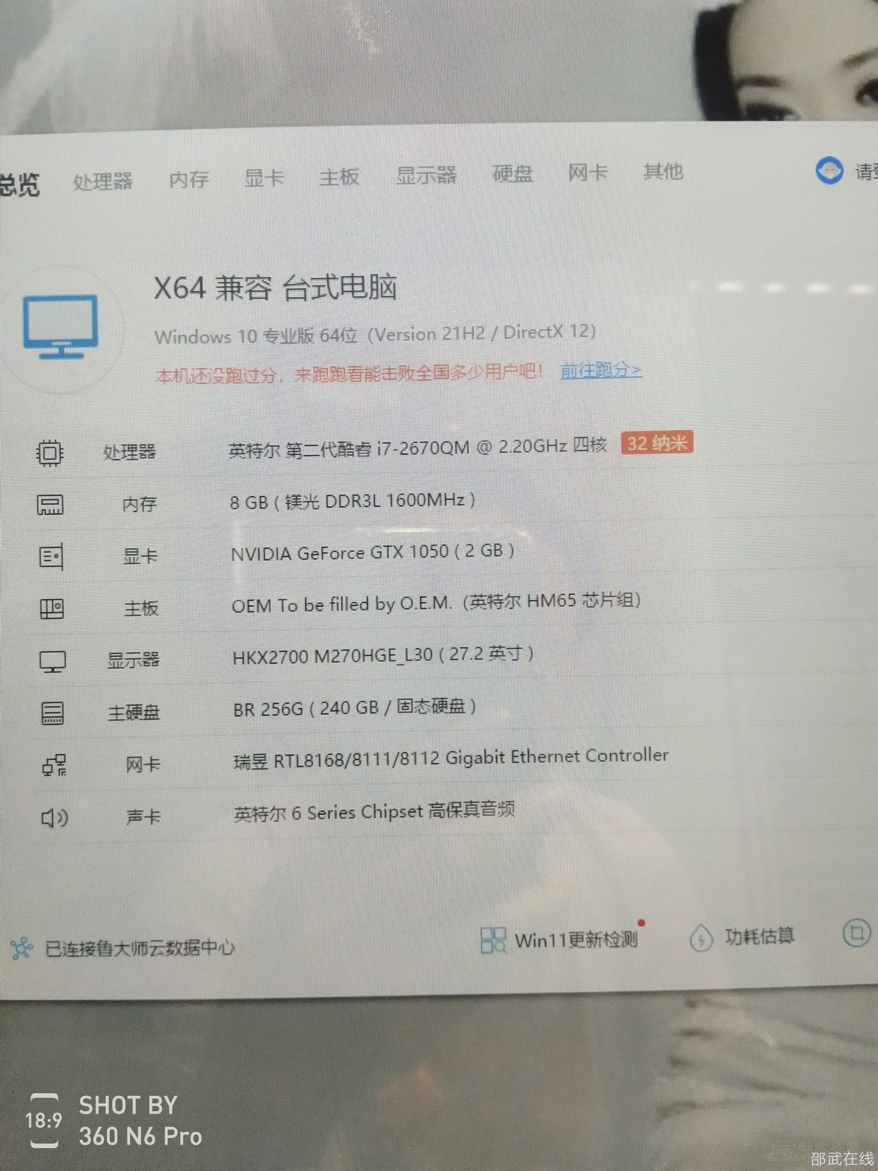Screen dimensions: 878x1171
Task: Click the network card icon
Action: point(54,765)
